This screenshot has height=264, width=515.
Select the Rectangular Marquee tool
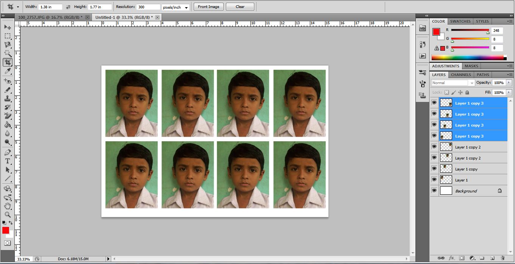tap(7, 36)
